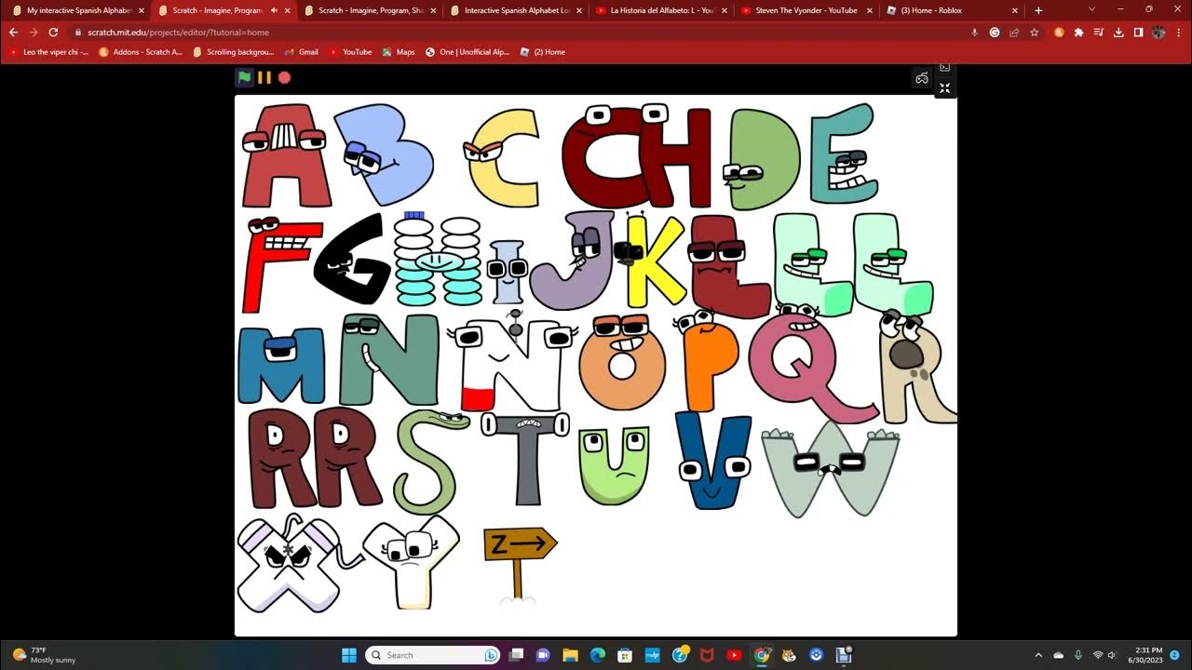Viewport: 1192px width, 670px height.
Task: Share this page icon in address bar
Action: pos(1014,32)
